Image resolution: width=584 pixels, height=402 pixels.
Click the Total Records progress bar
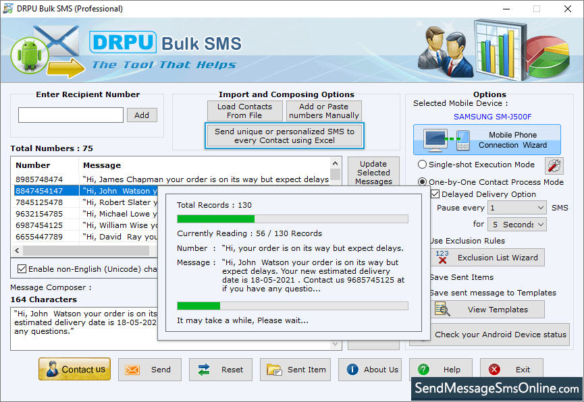click(x=292, y=219)
